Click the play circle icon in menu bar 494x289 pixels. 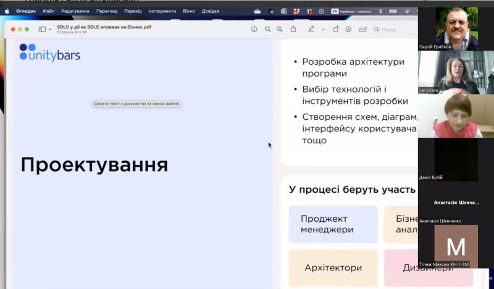(321, 11)
